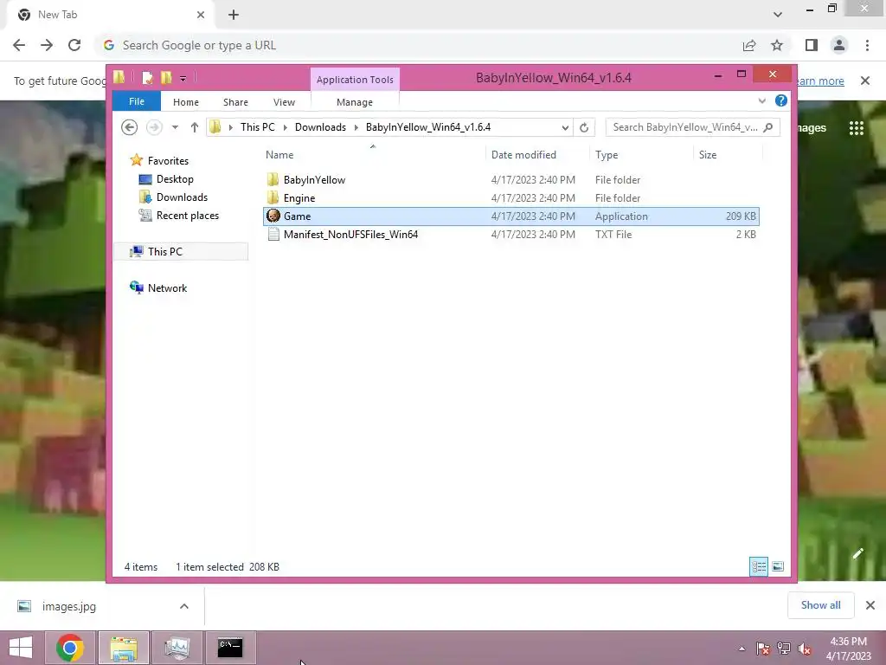886x665 pixels.
Task: Open a new Chrome tab
Action: 234,16
